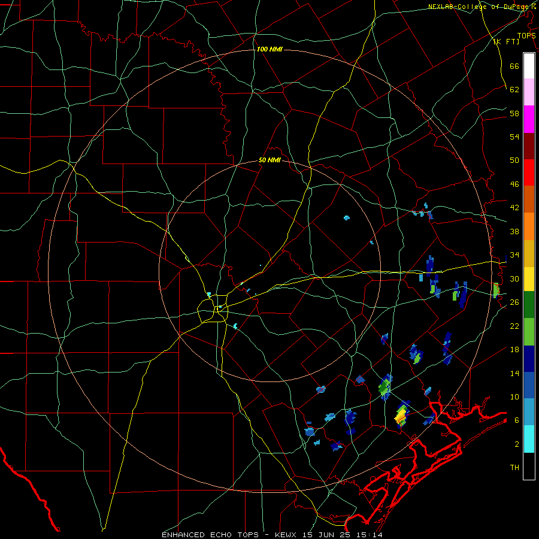The width and height of the screenshot is (539, 539).
Task: Click the "6" legend value
Action: (x=517, y=420)
